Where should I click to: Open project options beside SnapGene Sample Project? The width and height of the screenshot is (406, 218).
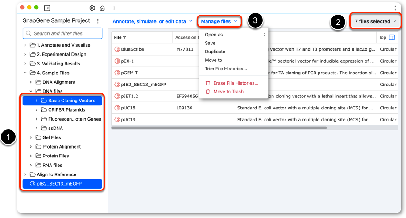coord(98,21)
